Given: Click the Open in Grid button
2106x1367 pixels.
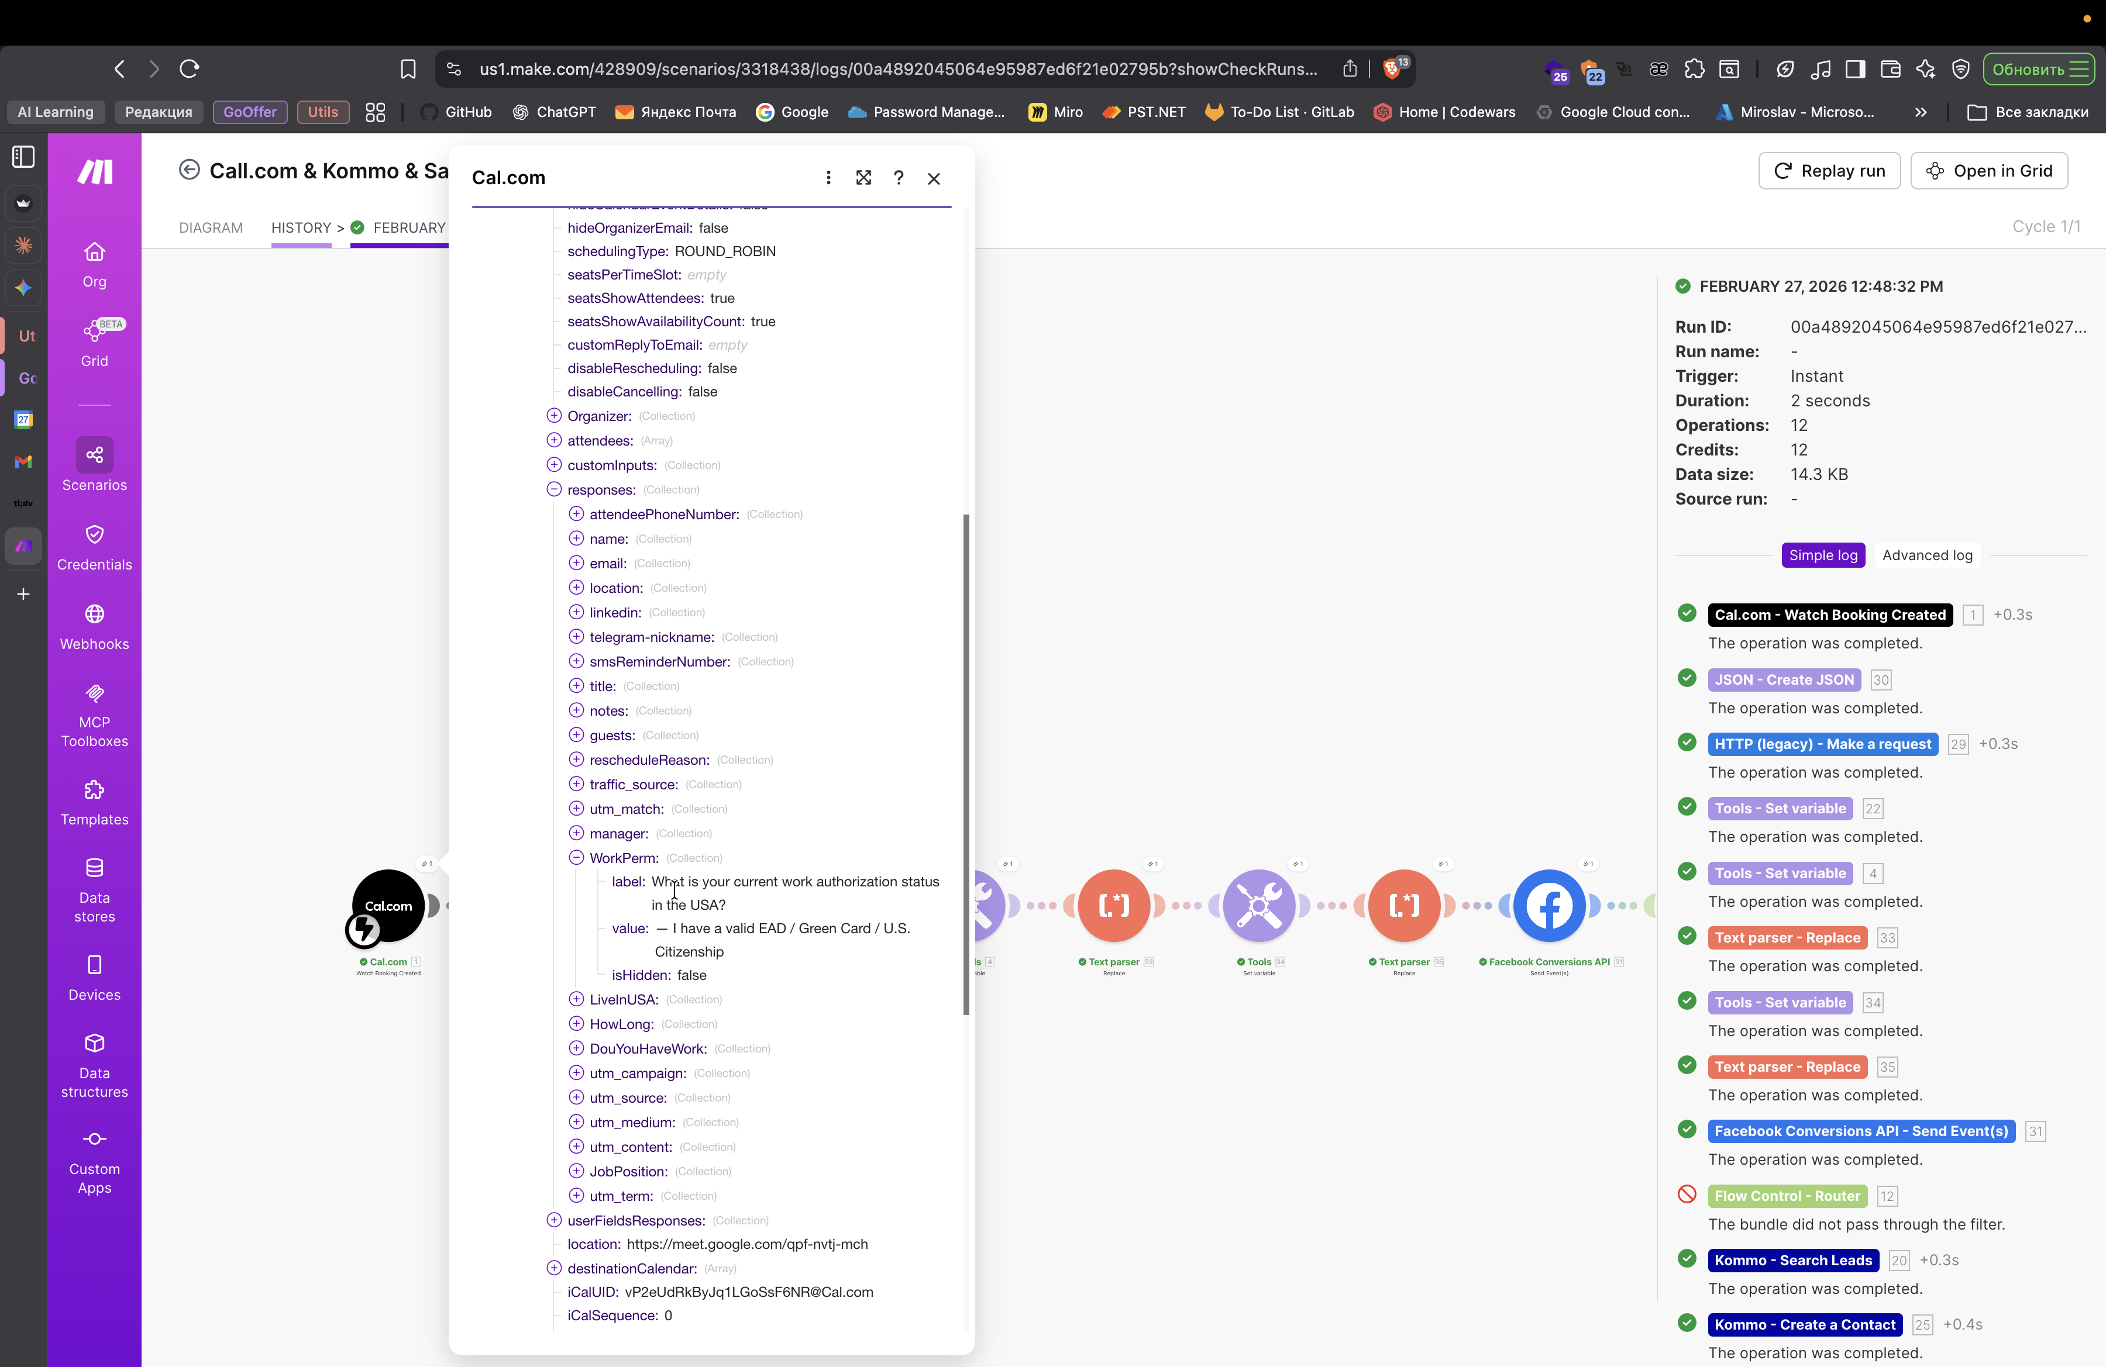Looking at the screenshot, I should pyautogui.click(x=1988, y=171).
